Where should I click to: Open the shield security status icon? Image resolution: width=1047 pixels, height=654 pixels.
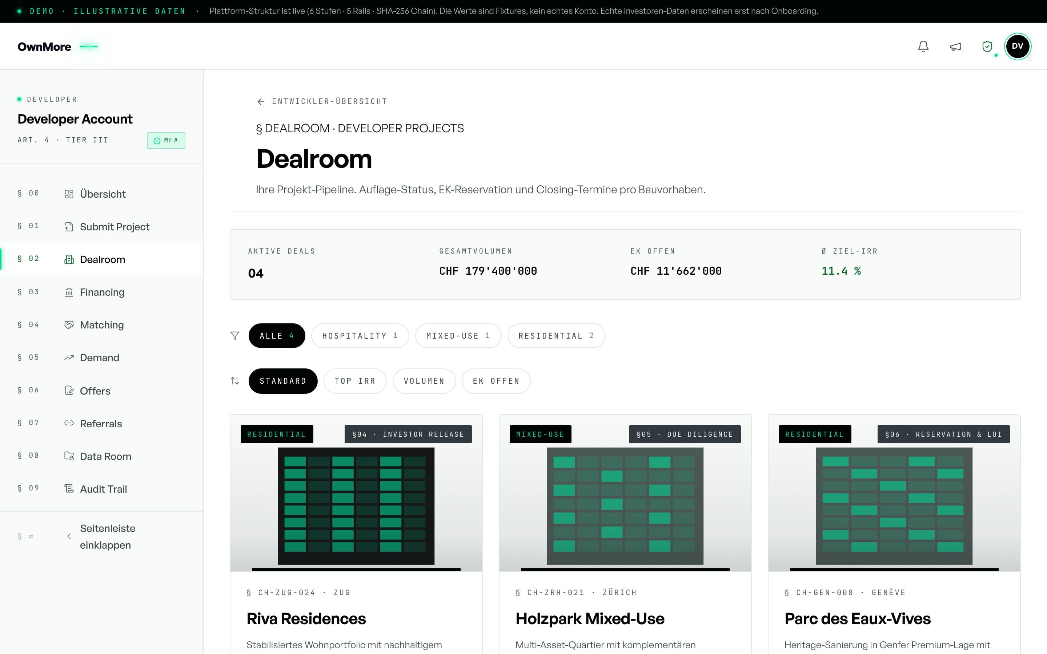[x=987, y=46]
